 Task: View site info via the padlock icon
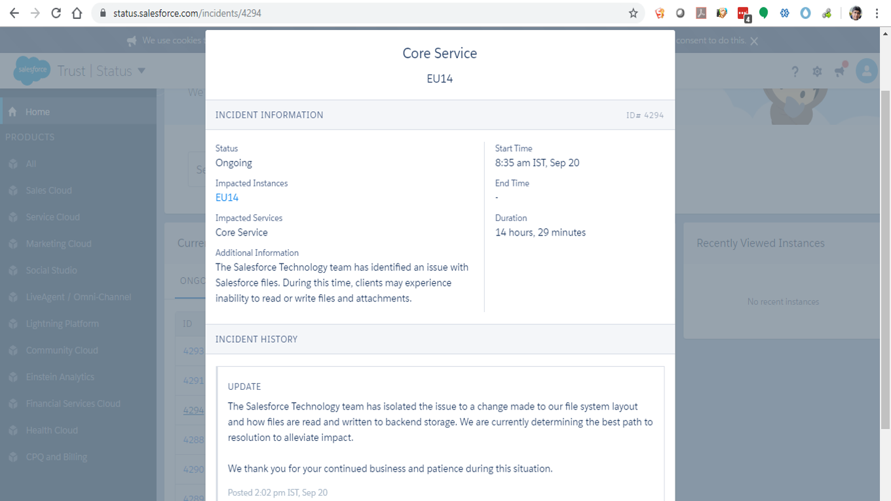pyautogui.click(x=102, y=13)
